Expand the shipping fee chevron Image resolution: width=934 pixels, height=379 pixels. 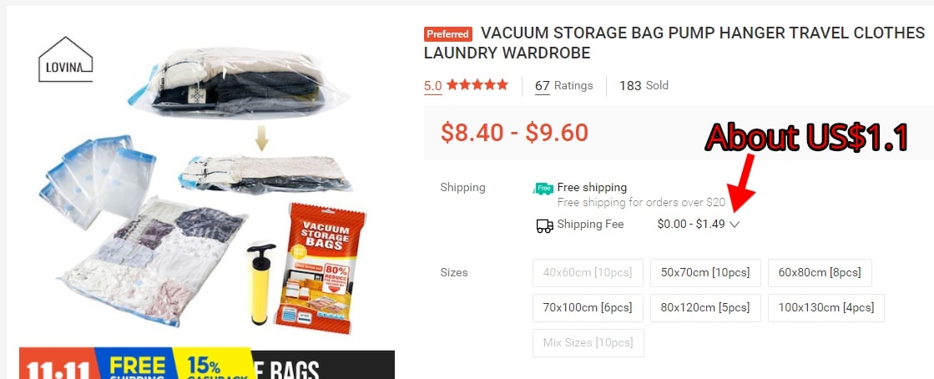[x=735, y=225]
